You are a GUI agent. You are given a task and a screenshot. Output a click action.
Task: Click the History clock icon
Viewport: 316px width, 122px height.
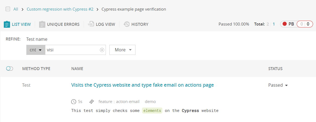(x=127, y=24)
